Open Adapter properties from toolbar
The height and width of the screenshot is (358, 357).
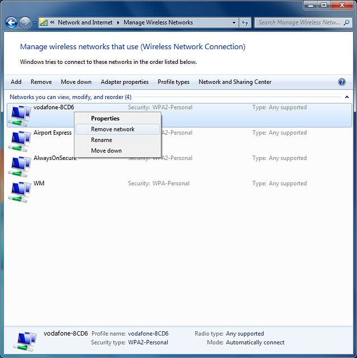tap(125, 82)
